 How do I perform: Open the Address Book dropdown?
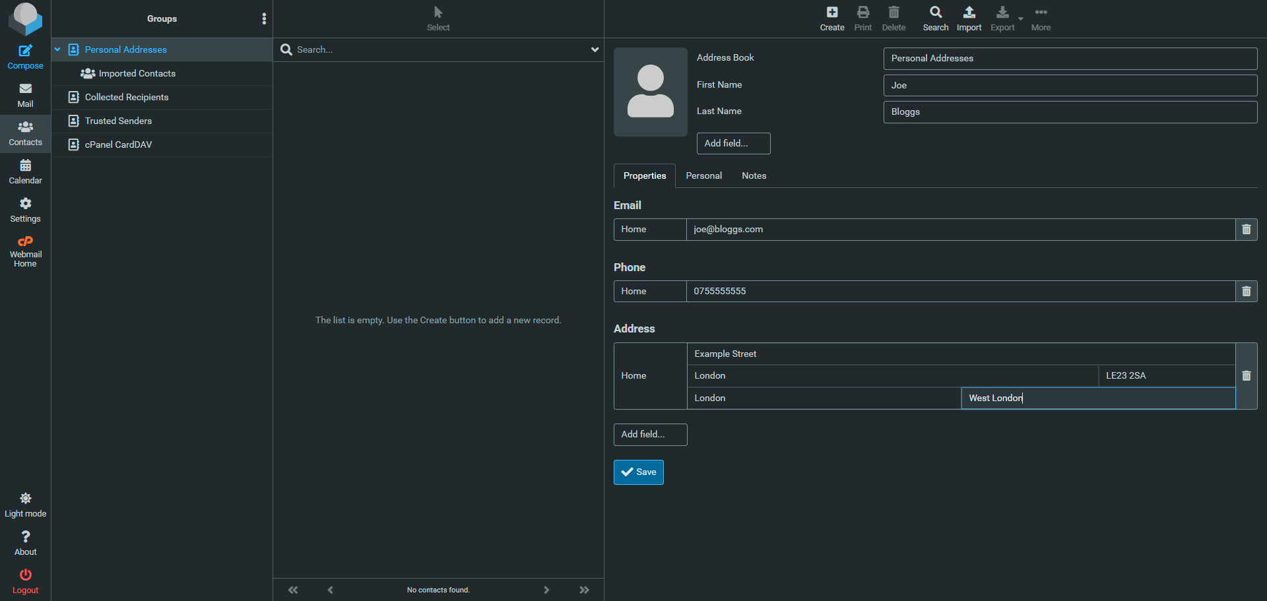(1069, 59)
